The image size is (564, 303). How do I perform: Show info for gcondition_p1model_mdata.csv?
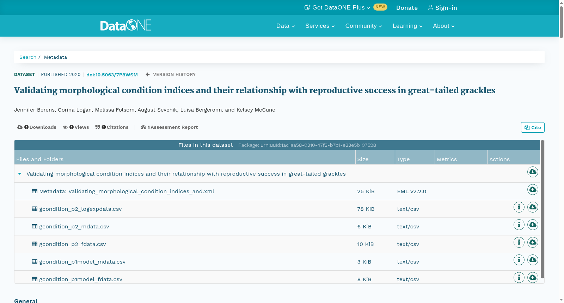tap(519, 260)
